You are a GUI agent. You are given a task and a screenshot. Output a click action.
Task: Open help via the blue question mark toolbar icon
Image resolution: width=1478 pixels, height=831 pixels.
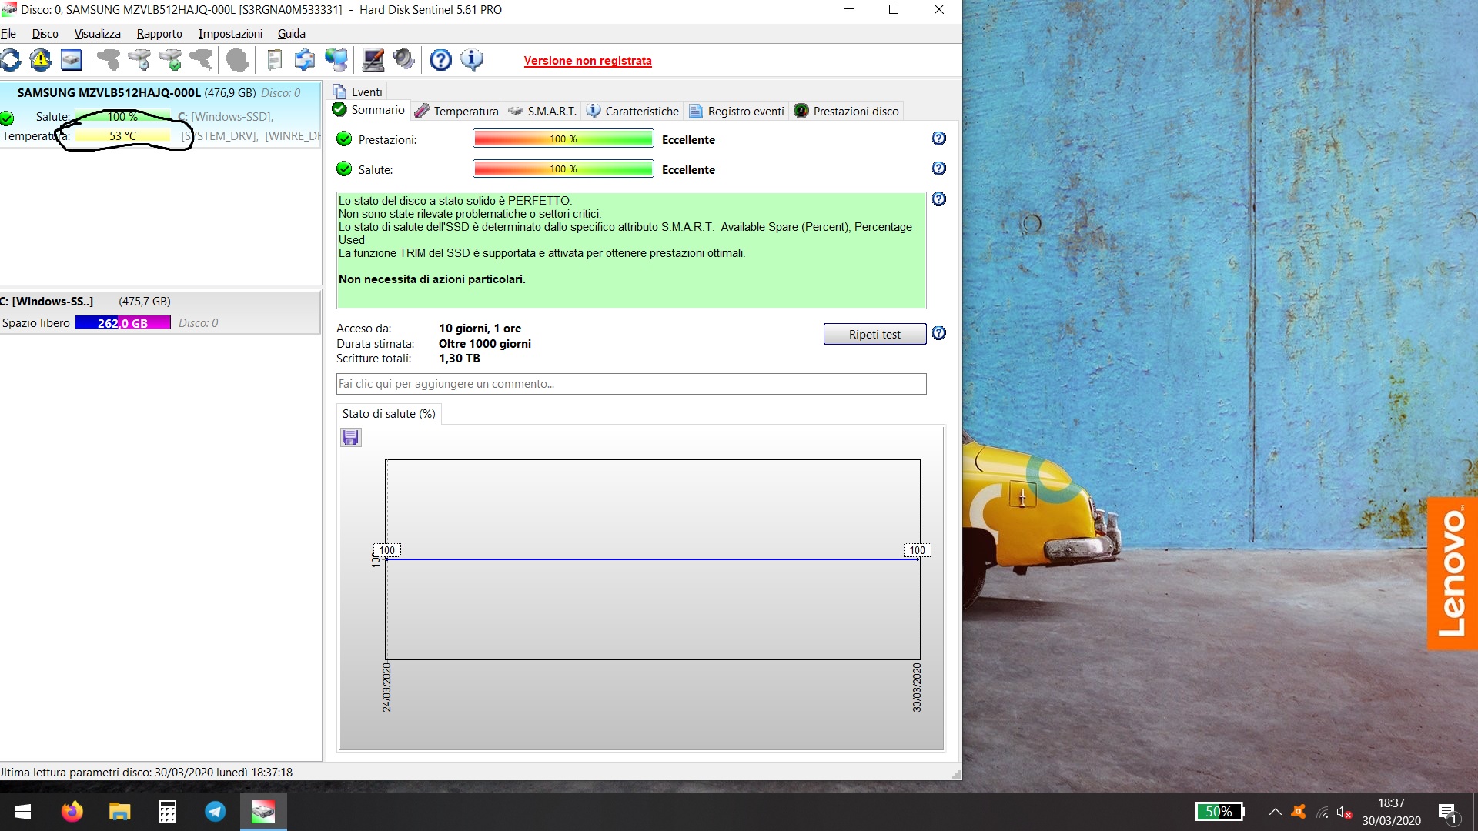tap(441, 60)
